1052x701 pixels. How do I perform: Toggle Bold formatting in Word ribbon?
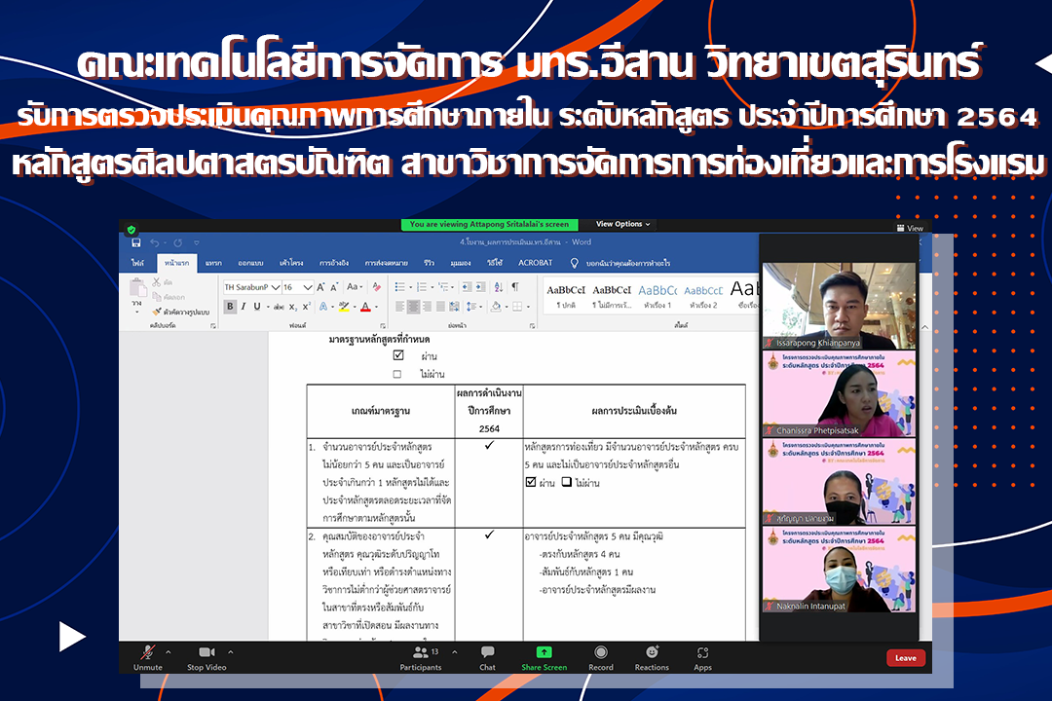(x=231, y=307)
